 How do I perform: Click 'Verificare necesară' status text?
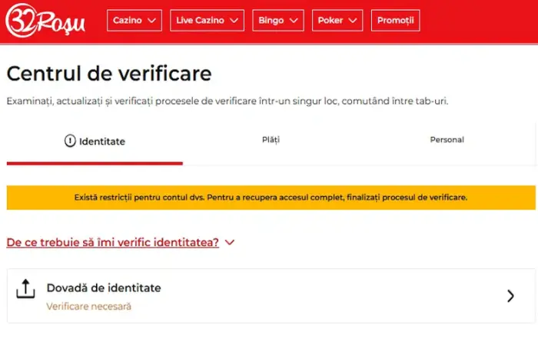89,307
